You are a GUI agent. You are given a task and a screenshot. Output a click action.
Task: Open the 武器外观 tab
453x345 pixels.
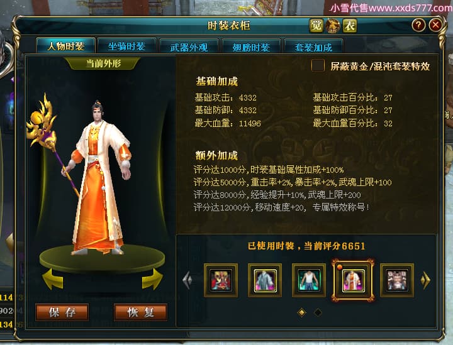(x=189, y=47)
